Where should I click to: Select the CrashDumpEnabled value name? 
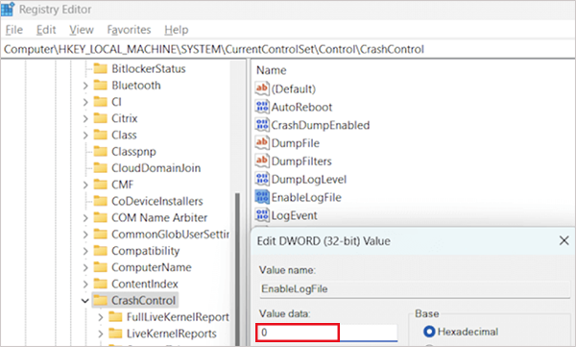321,125
